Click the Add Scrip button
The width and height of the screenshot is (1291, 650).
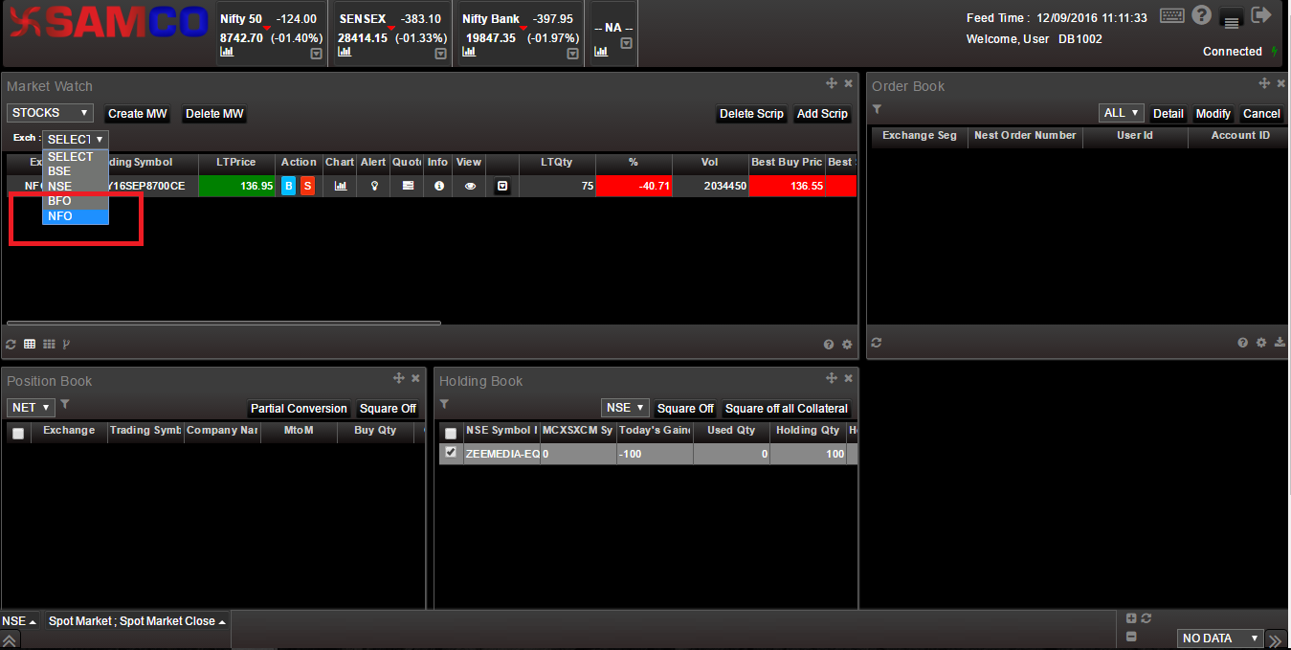[x=822, y=114]
